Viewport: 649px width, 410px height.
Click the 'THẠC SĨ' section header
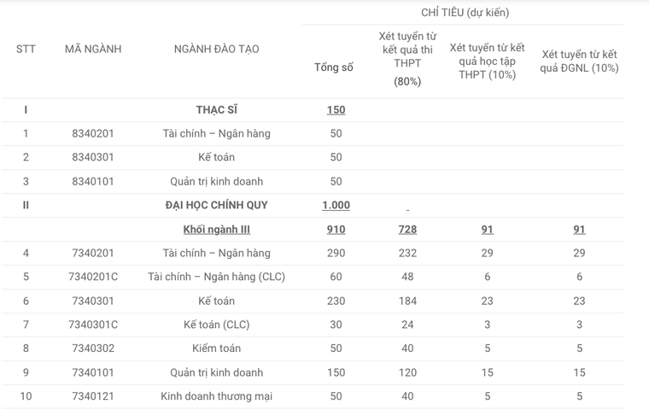pyautogui.click(x=216, y=109)
